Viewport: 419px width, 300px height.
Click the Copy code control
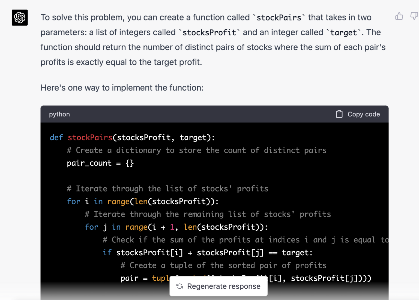click(x=357, y=114)
